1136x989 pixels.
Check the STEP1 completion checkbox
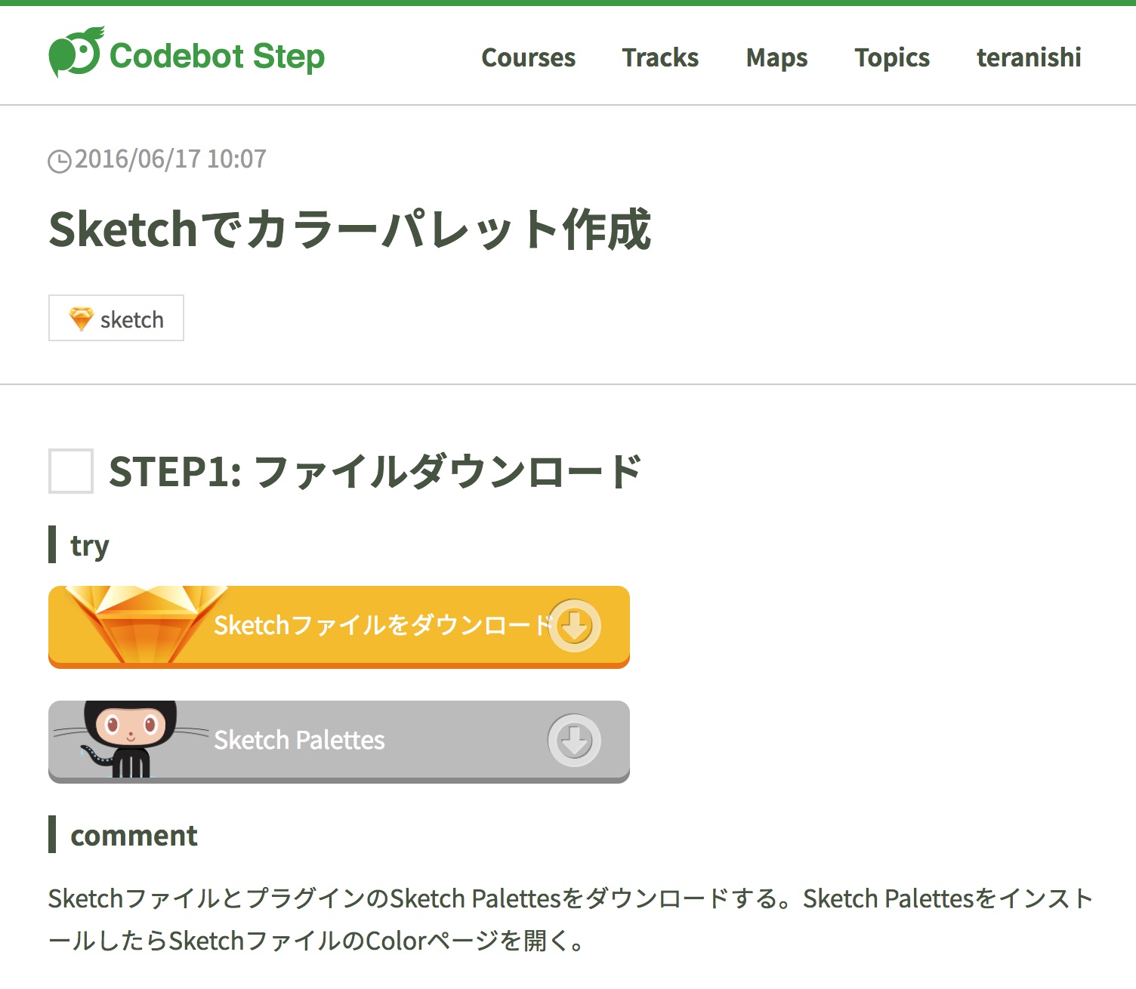pyautogui.click(x=71, y=471)
